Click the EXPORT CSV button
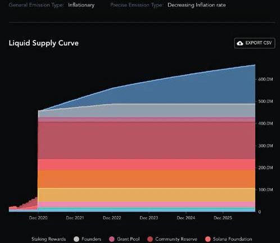280x243 pixels. (255, 43)
